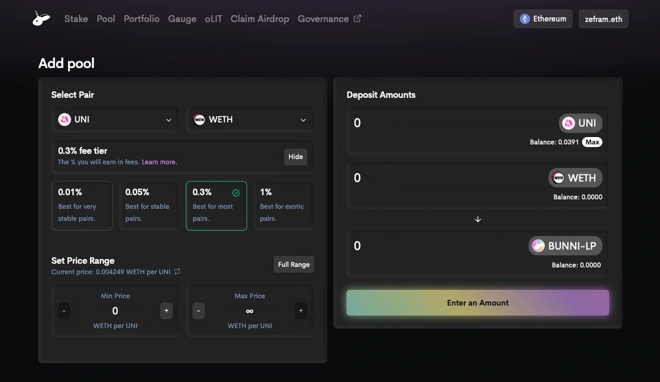
Task: Select the 1% fee tier
Action: click(x=284, y=206)
